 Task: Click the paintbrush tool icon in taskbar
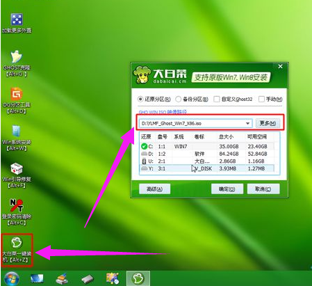[62, 278]
